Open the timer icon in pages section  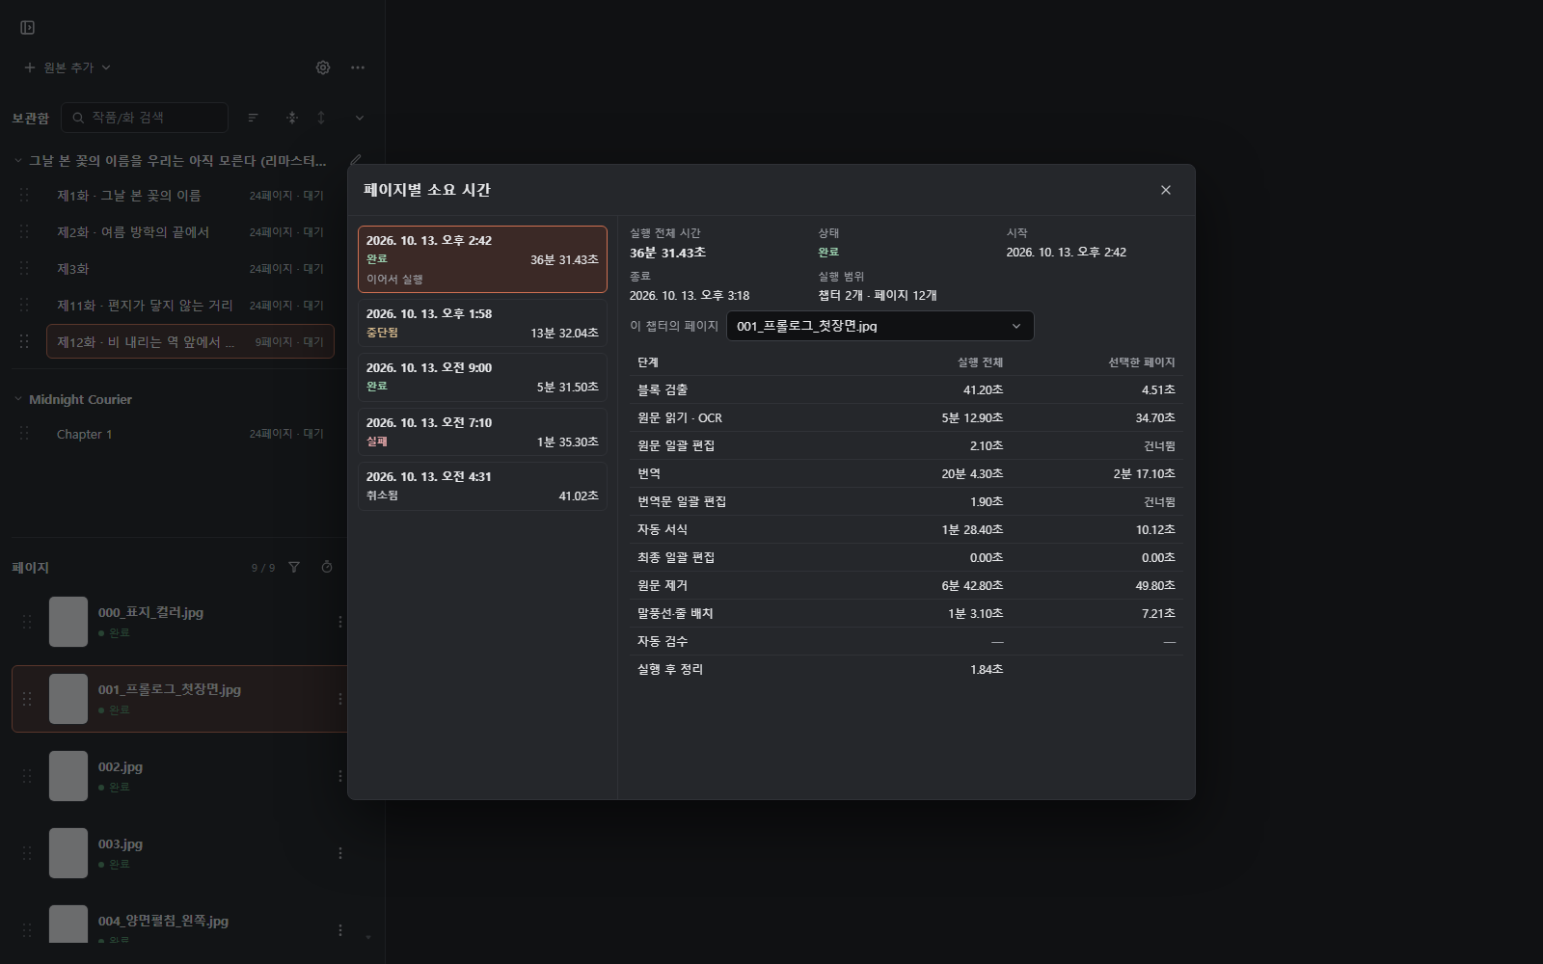(327, 567)
